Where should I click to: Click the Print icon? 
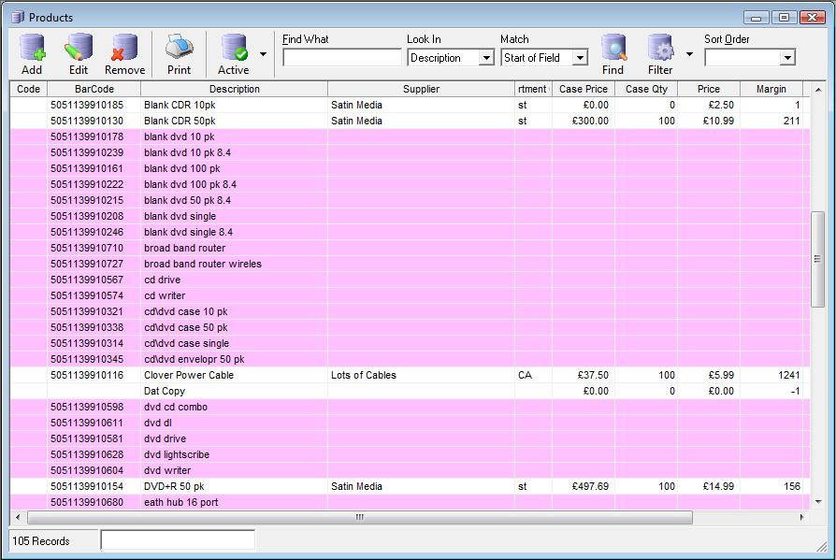point(179,49)
